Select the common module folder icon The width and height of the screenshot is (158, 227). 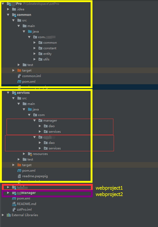14,15
